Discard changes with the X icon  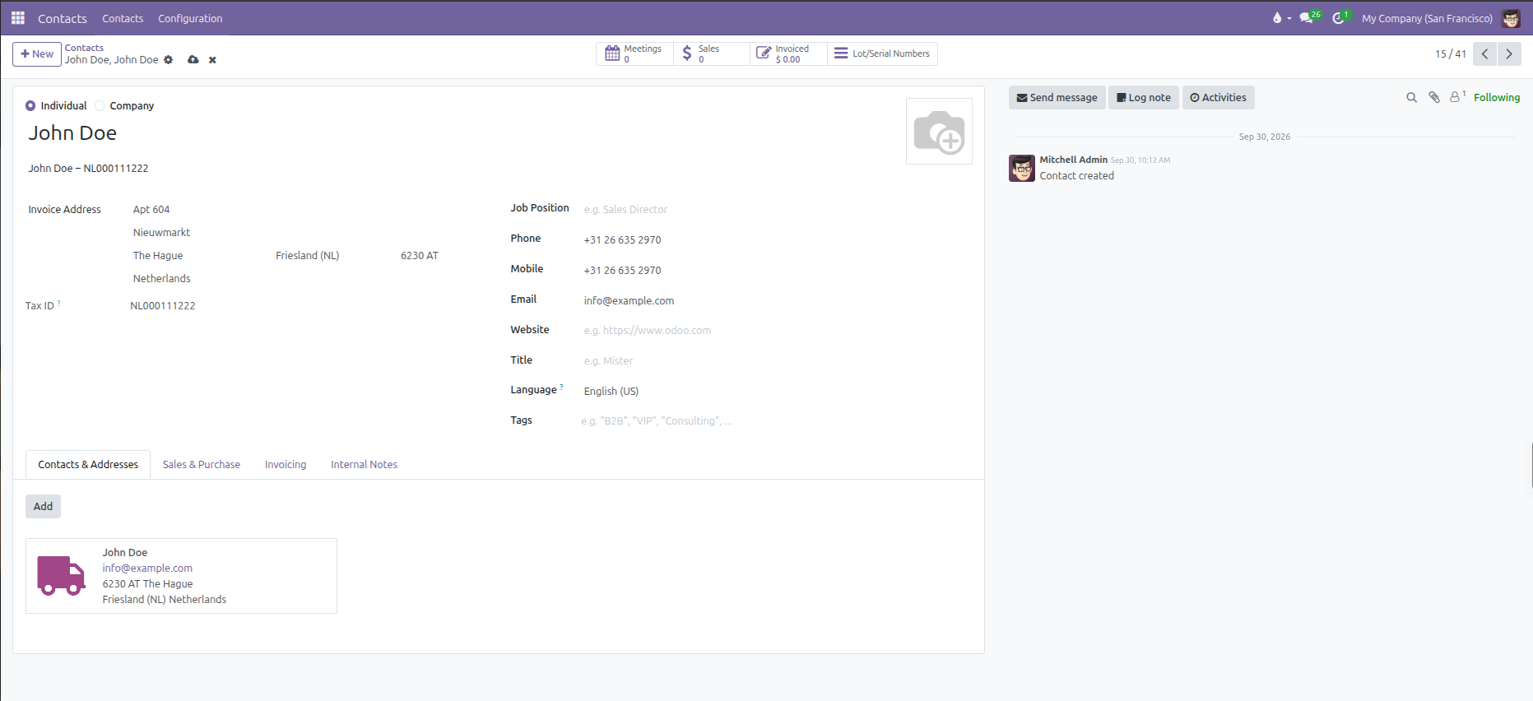click(212, 60)
